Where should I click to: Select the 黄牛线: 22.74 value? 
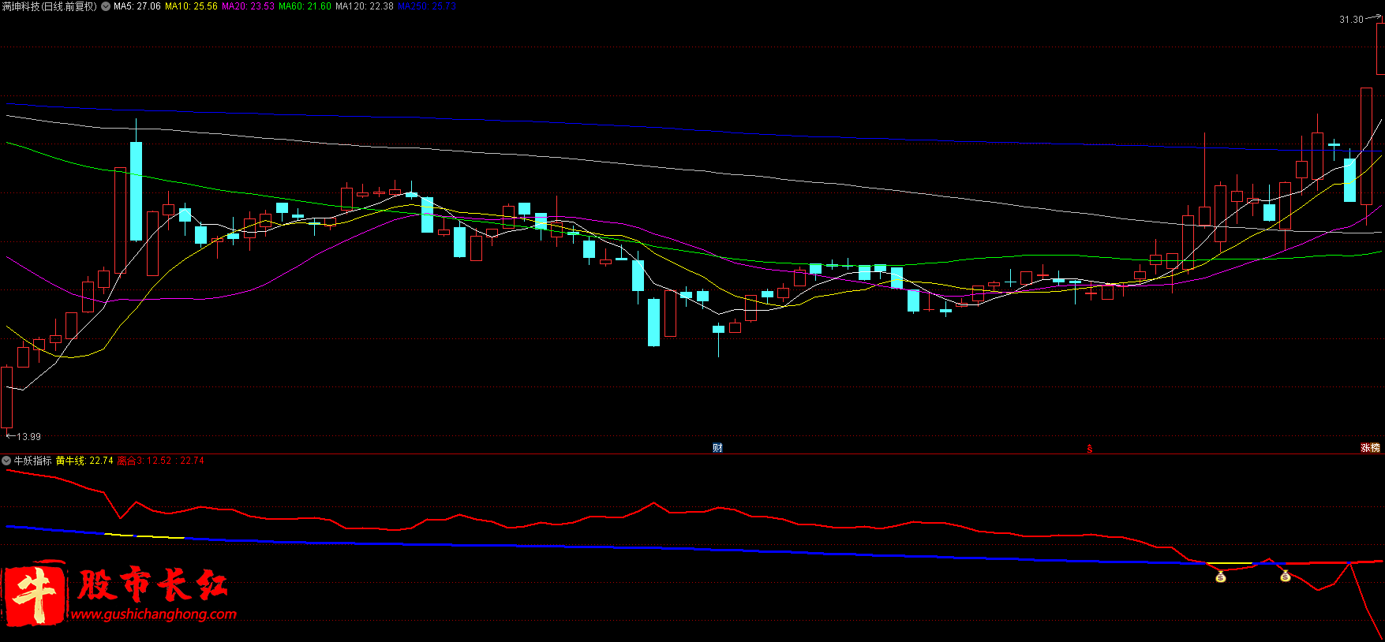coord(84,461)
